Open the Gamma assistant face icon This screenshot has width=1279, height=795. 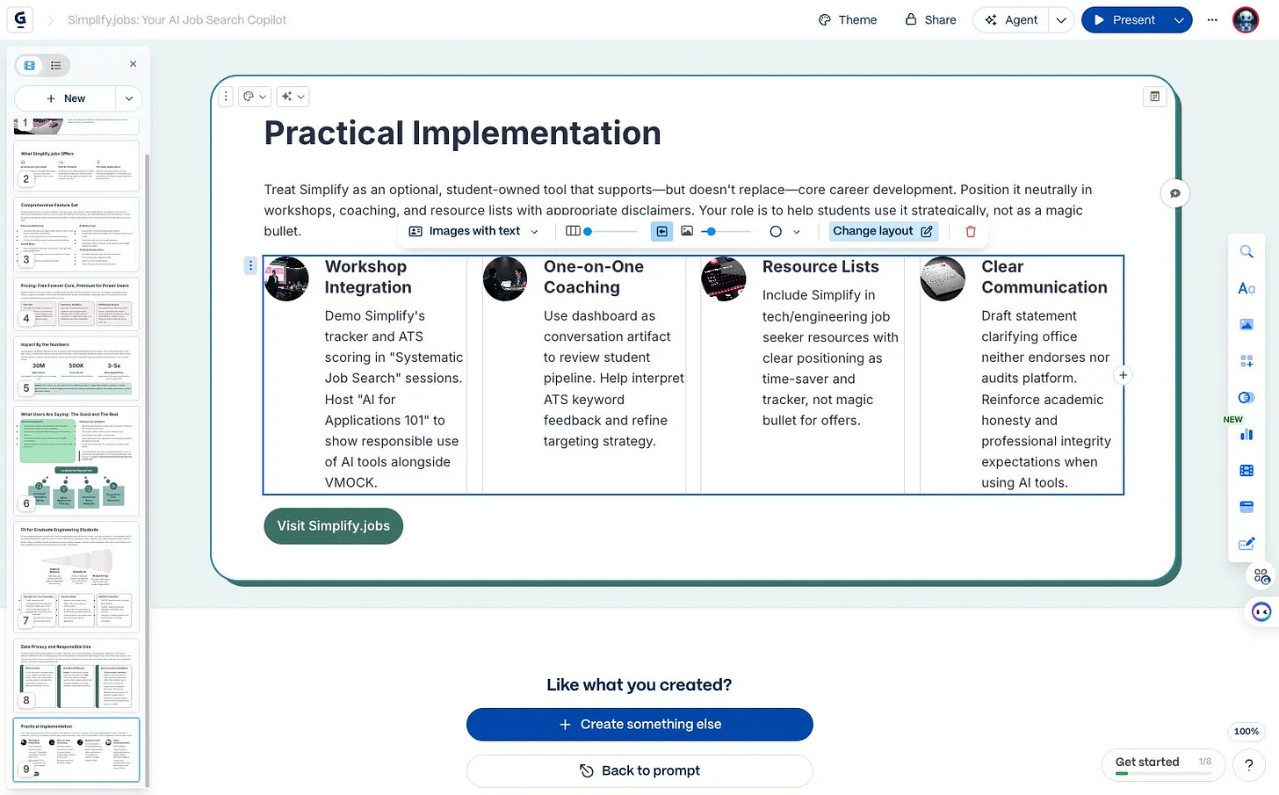1261,612
